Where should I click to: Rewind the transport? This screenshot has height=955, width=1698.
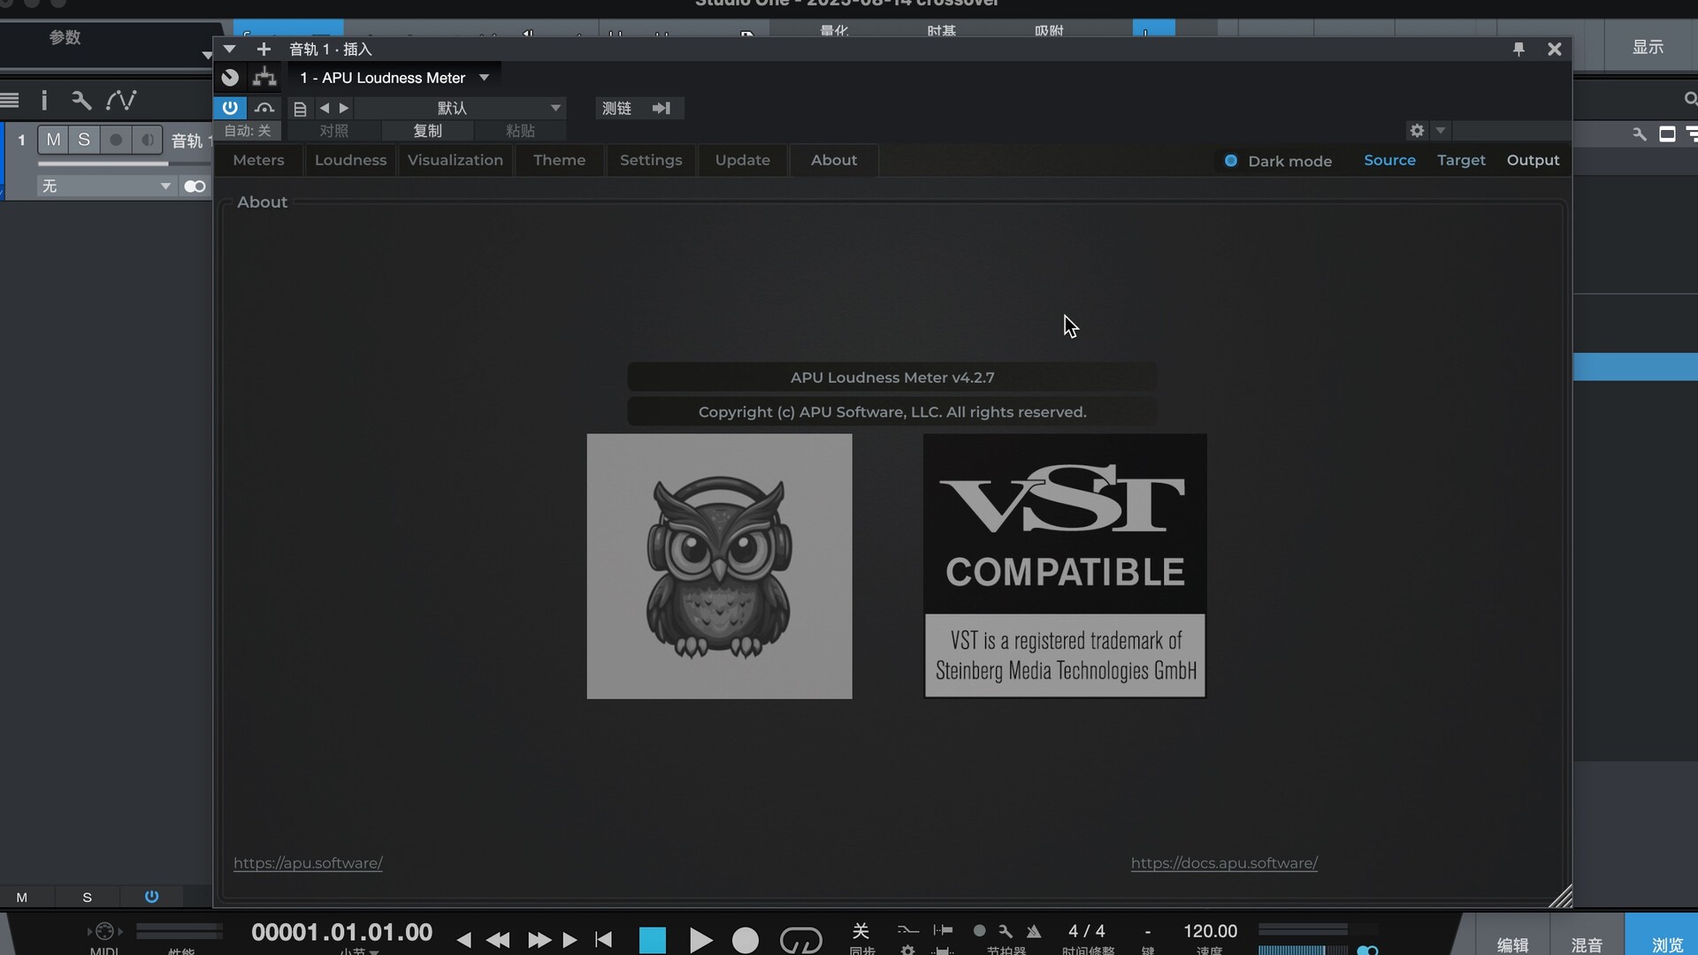click(x=498, y=940)
